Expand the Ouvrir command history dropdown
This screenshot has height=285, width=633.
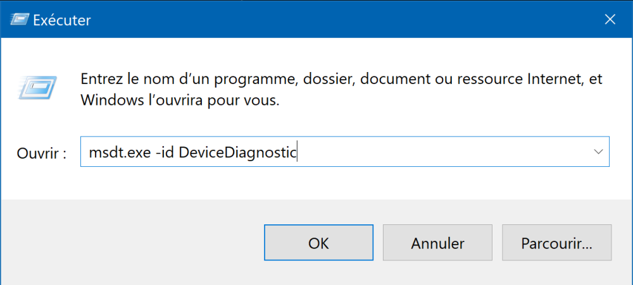tap(598, 152)
